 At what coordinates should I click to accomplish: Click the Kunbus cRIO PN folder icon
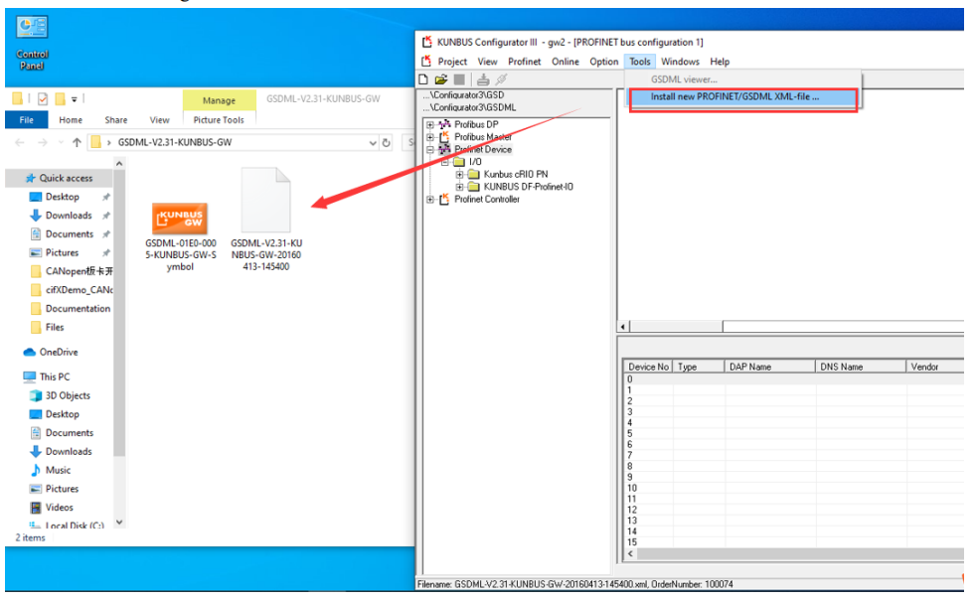point(474,174)
